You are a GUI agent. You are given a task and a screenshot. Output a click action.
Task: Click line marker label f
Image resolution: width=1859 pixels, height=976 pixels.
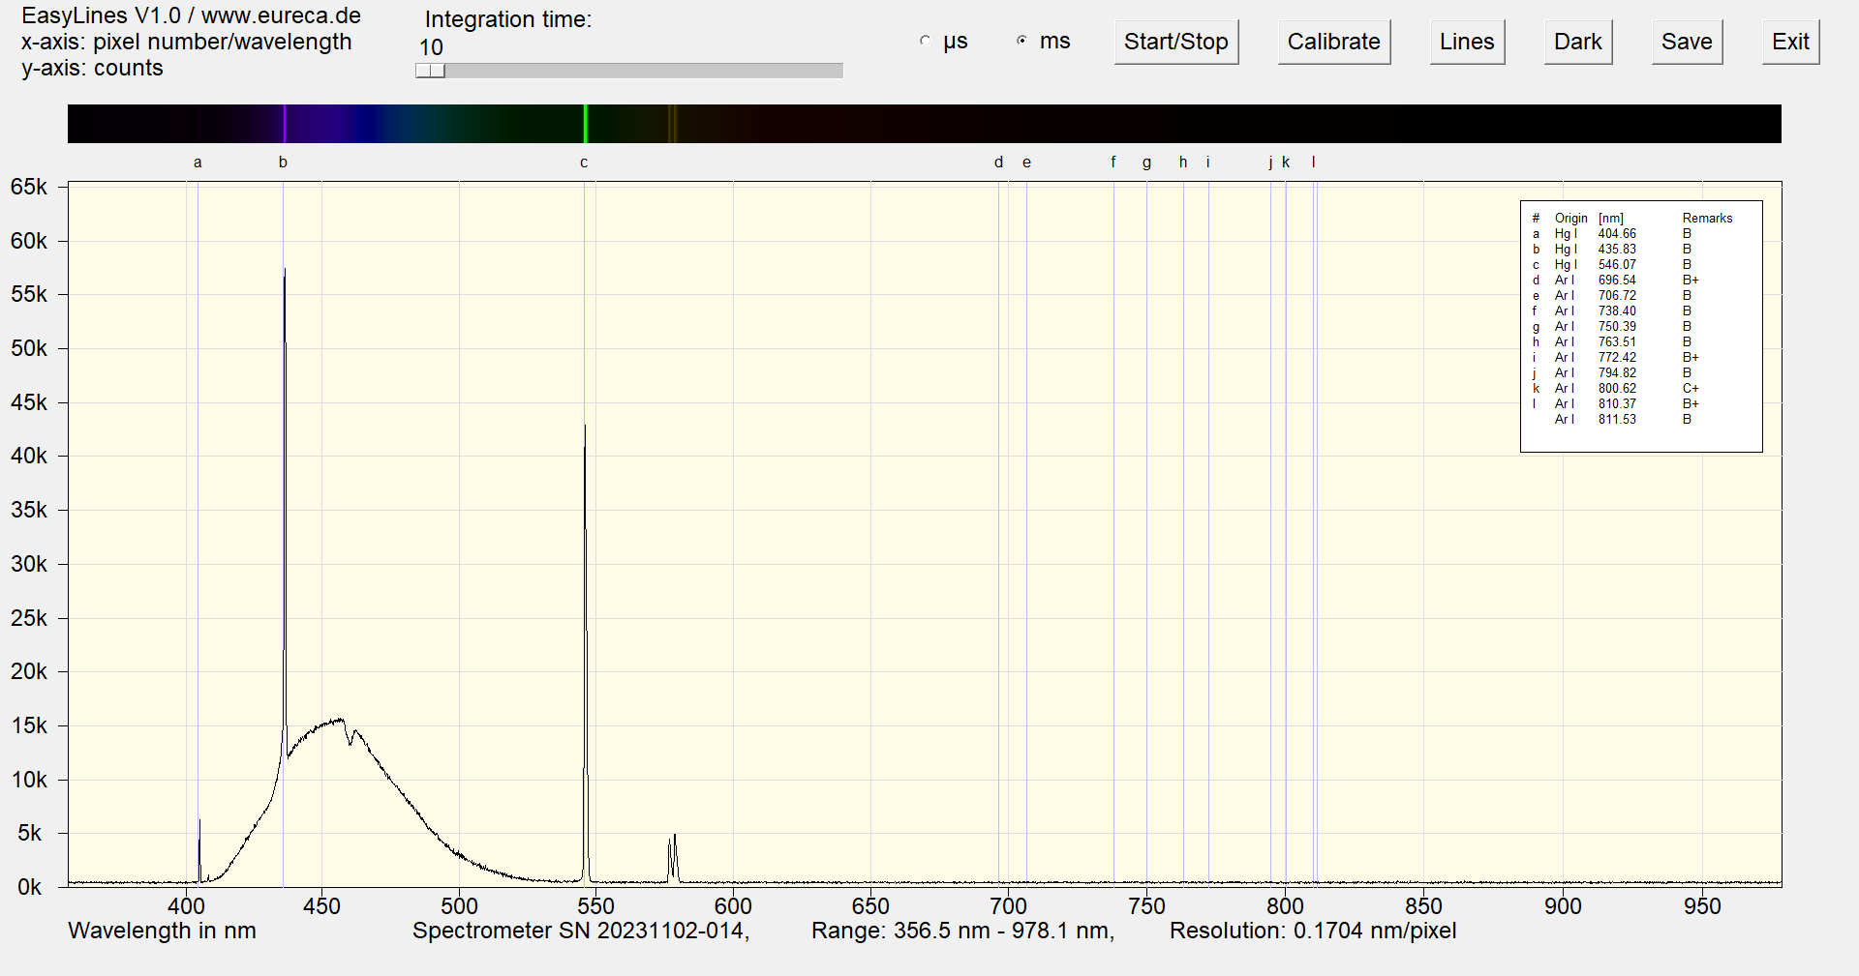(x=1113, y=163)
